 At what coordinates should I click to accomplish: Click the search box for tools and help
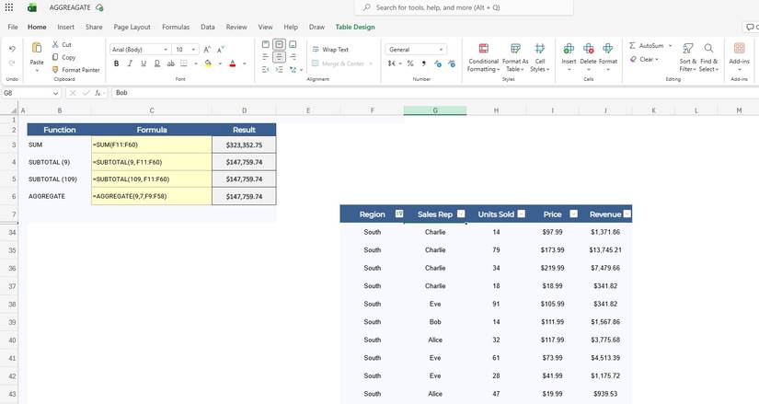[x=464, y=7]
